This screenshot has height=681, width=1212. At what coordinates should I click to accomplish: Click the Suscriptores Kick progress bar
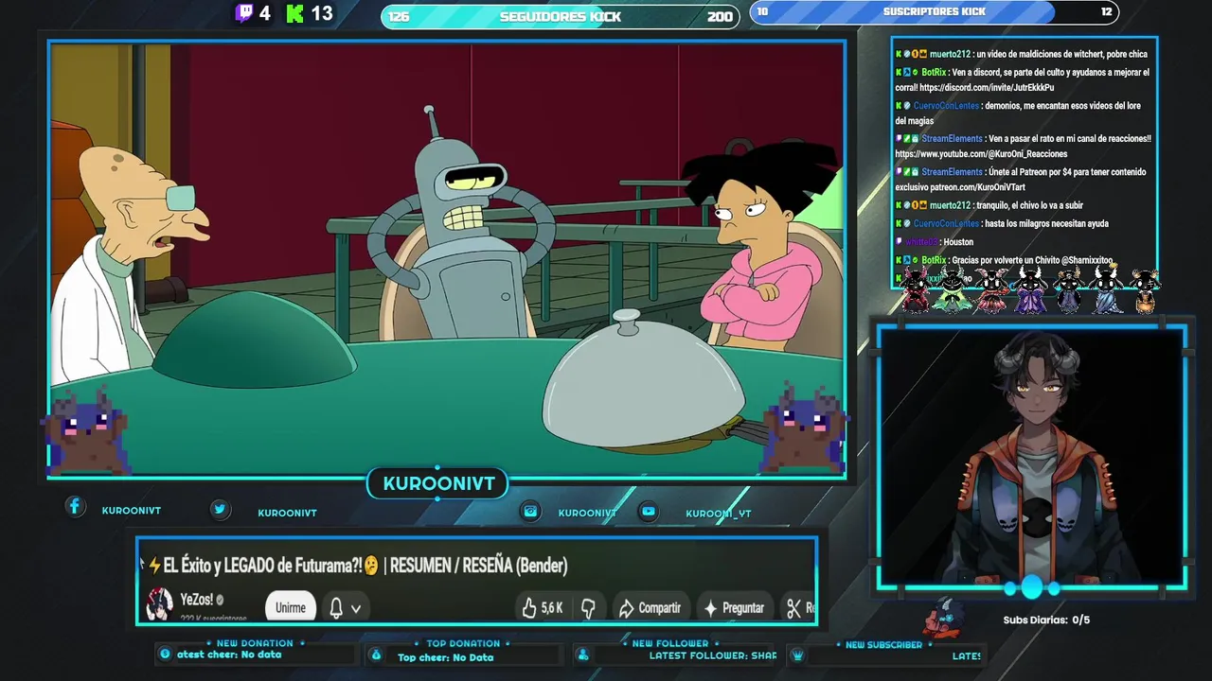click(934, 12)
